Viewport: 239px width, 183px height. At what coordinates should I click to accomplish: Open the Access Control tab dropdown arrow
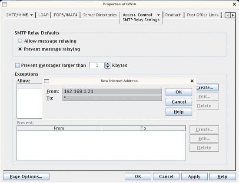158,15
